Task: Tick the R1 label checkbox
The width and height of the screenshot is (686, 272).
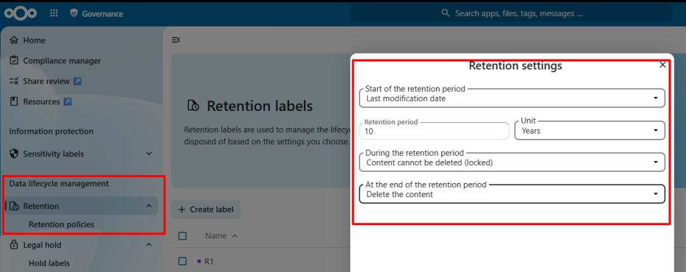Action: (x=182, y=261)
